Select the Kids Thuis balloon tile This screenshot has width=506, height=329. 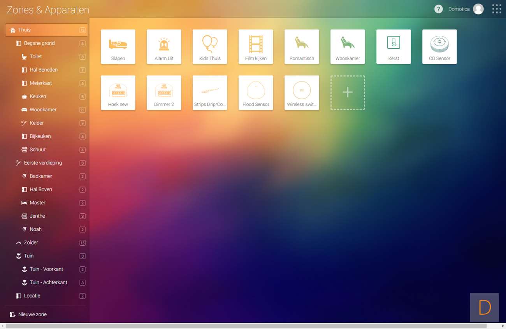(x=210, y=47)
